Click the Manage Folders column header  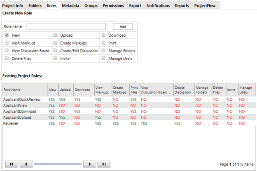(x=203, y=90)
